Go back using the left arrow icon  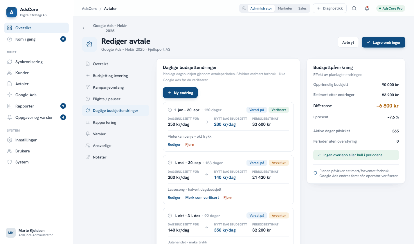coord(84,28)
